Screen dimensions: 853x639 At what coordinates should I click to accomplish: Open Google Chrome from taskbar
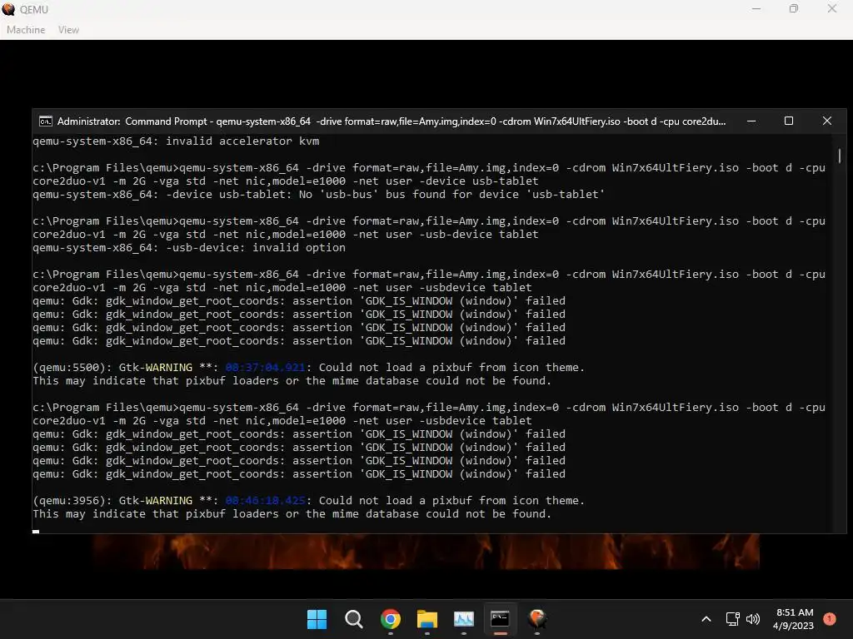391,619
